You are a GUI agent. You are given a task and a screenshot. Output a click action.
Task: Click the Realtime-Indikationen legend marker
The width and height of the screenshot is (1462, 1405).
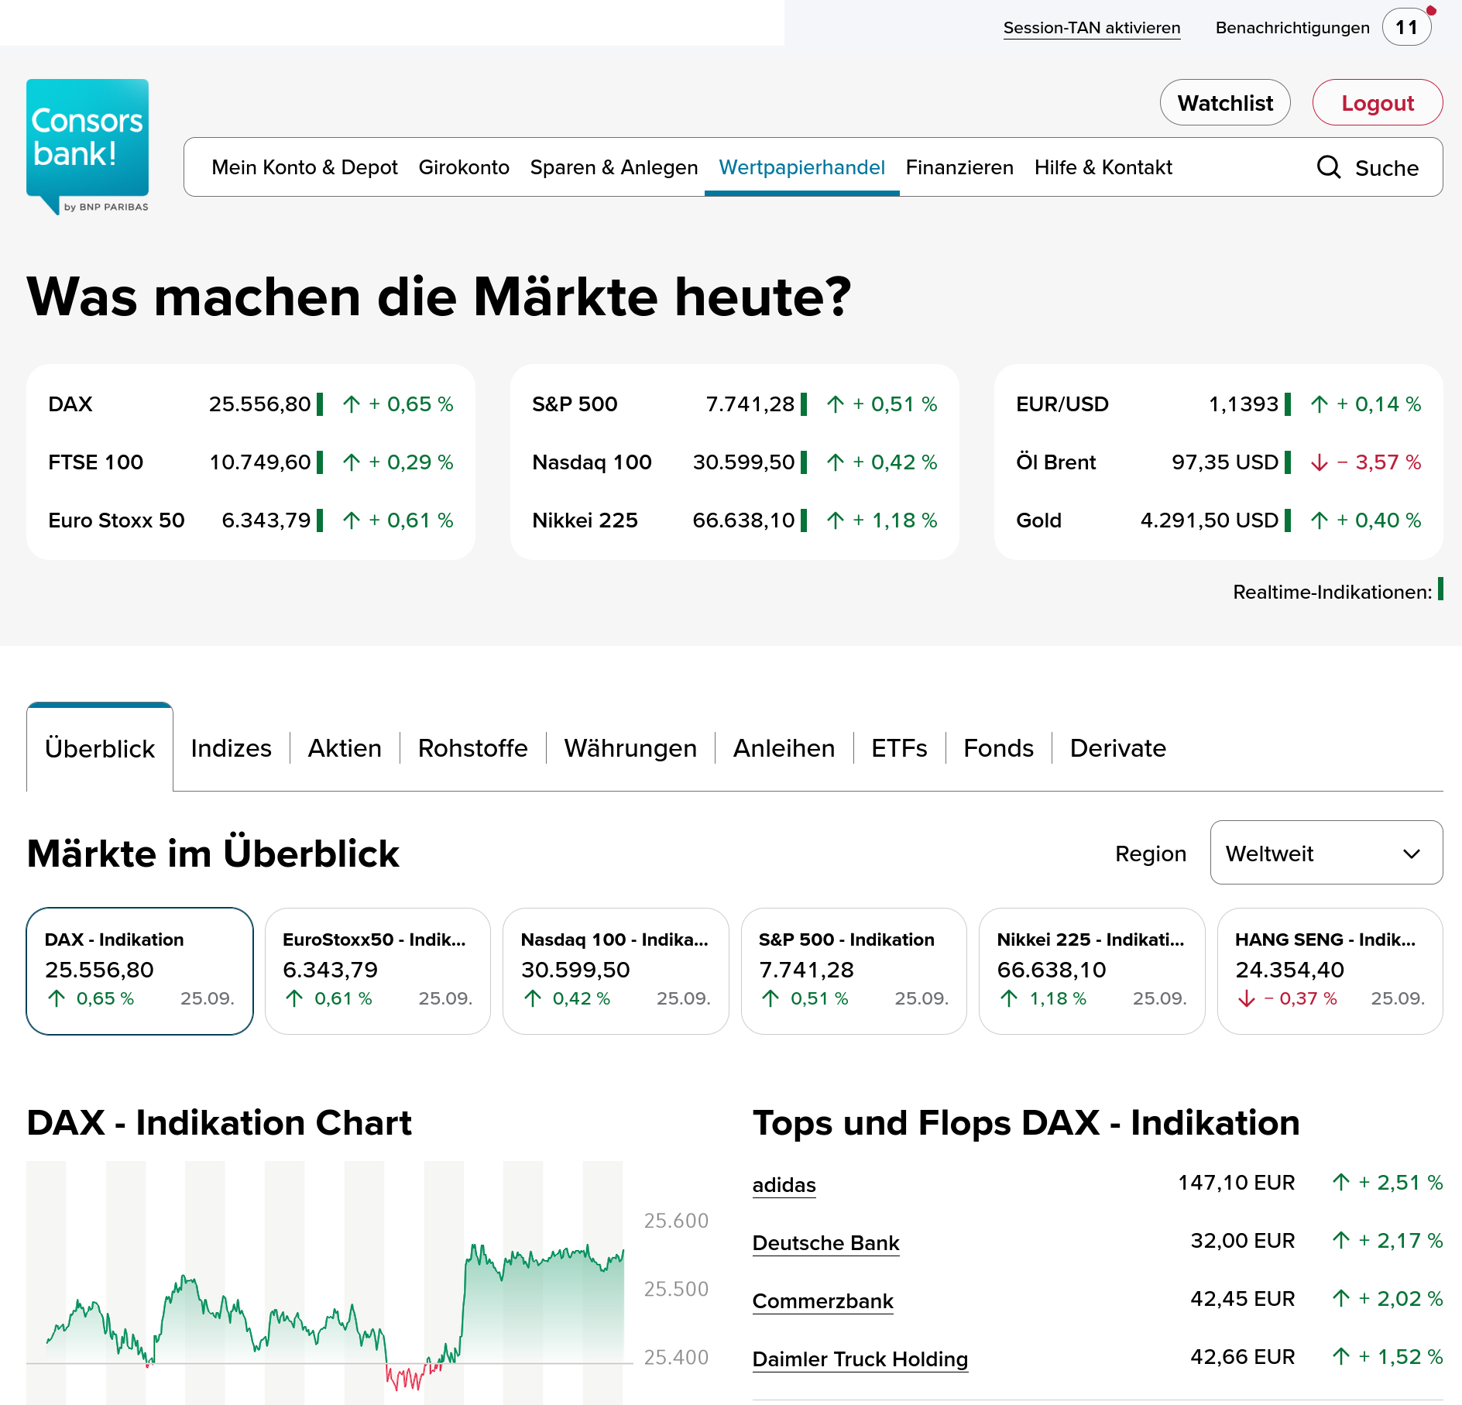point(1440,589)
